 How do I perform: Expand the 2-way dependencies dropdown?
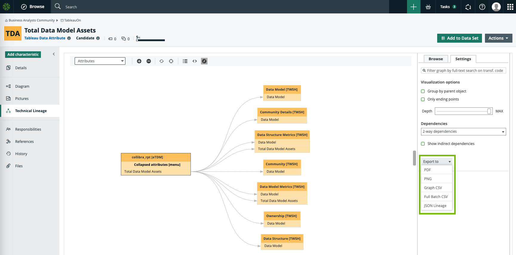pyautogui.click(x=463, y=132)
